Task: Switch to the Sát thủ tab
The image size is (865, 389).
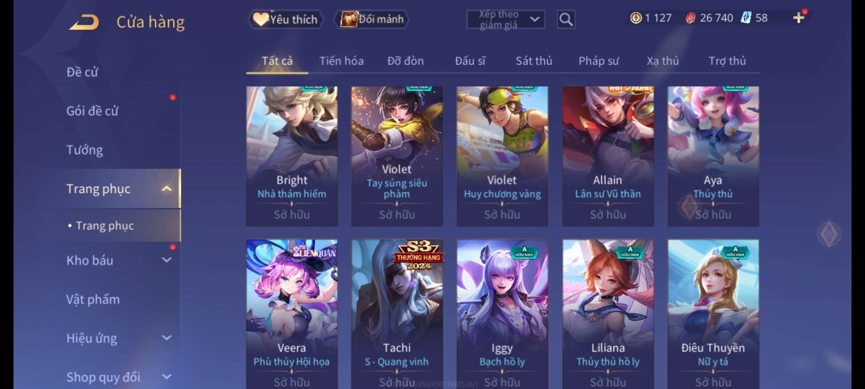Action: point(534,61)
